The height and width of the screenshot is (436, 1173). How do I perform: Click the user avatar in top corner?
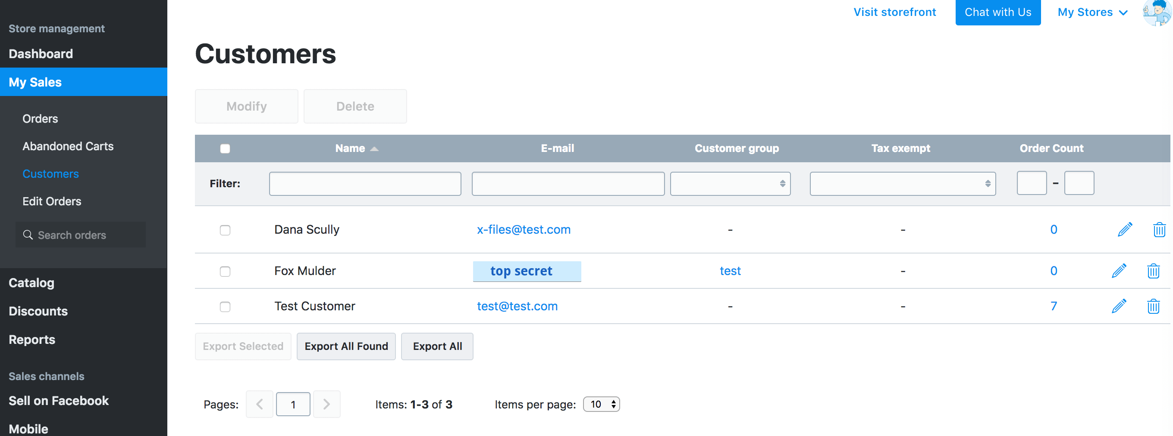pyautogui.click(x=1157, y=12)
